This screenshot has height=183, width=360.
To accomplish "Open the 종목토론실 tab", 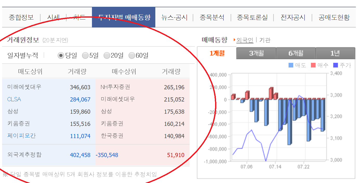I will pos(252,17).
